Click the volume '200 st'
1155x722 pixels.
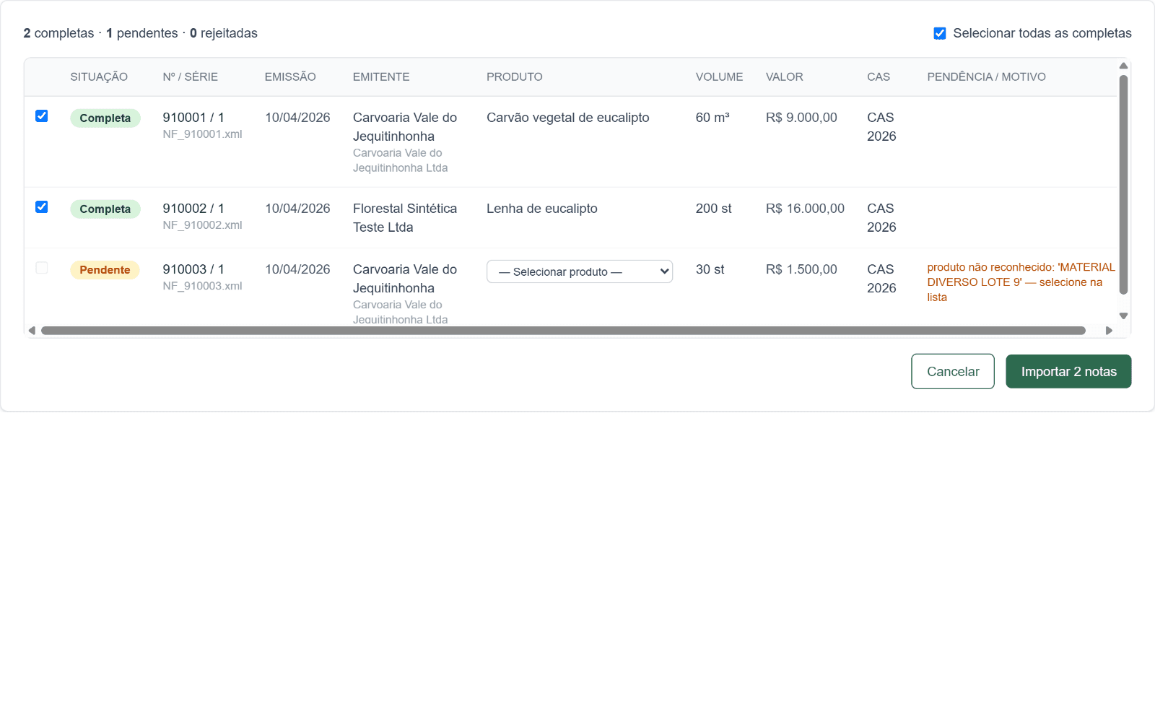tap(713, 209)
